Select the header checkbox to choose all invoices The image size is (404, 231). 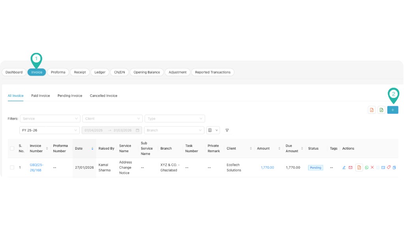(11, 148)
